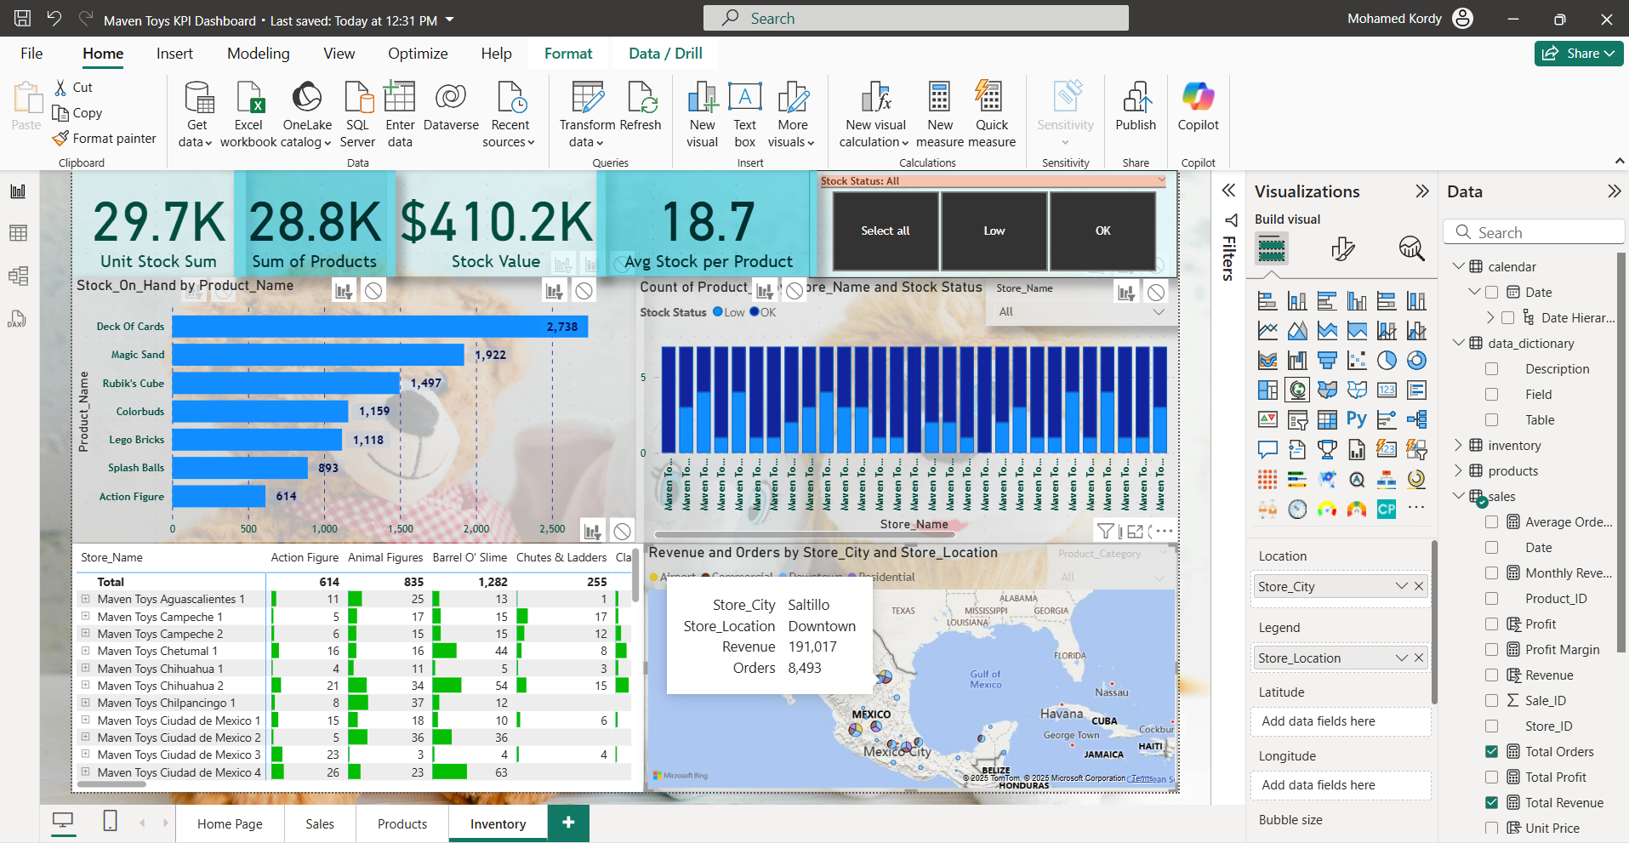Click the Search box in title bar

(x=916, y=18)
